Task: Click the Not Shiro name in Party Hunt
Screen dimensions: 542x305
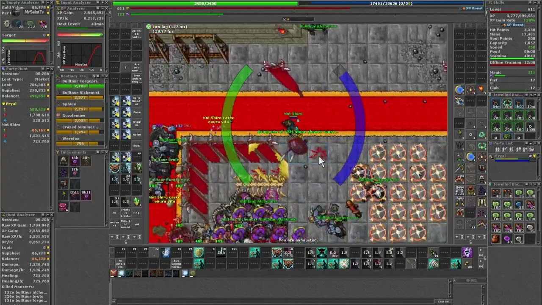Action: [11, 125]
